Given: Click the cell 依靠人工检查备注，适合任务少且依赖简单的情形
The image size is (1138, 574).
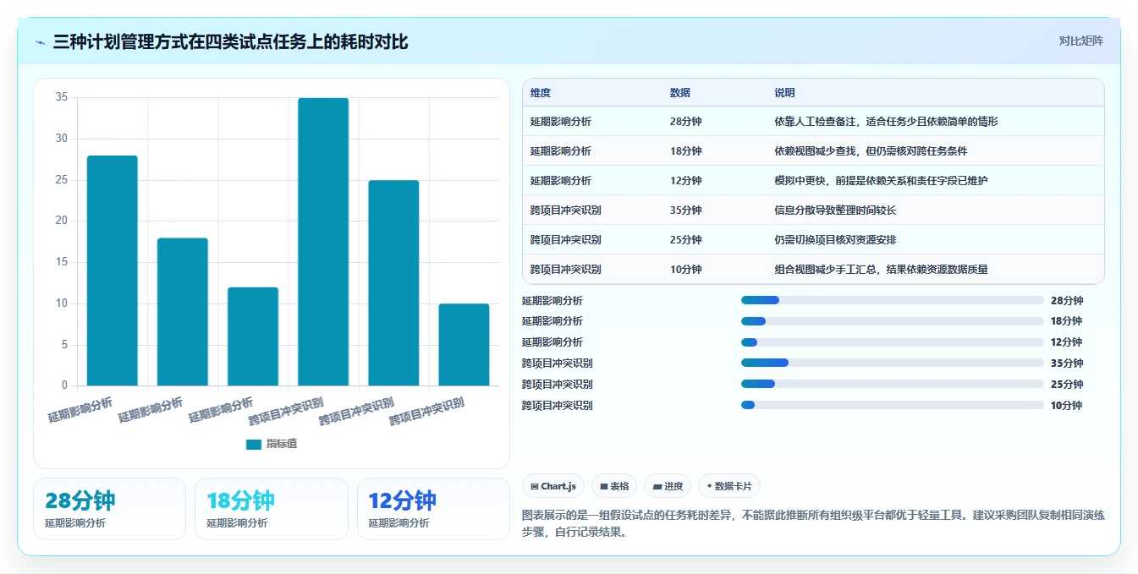Looking at the screenshot, I should tap(887, 122).
